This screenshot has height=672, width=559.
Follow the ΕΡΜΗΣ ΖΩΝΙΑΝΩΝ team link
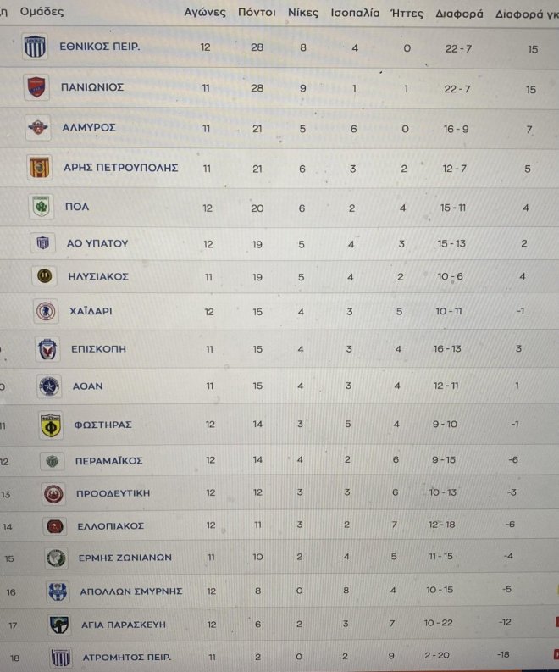click(125, 558)
